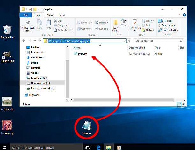Open Properties from the ribbon
Image resolution: width=195 pixels, height=150 pixels.
[x=135, y=24]
